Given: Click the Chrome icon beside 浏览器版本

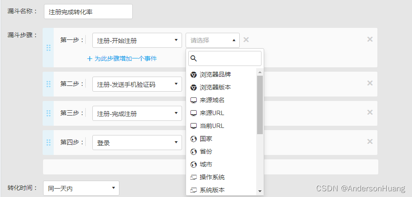Looking at the screenshot, I should coord(194,88).
